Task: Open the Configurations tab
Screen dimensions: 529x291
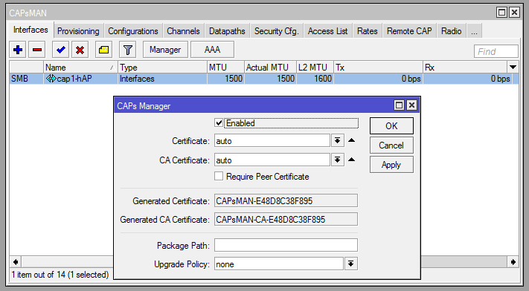Action: [133, 31]
